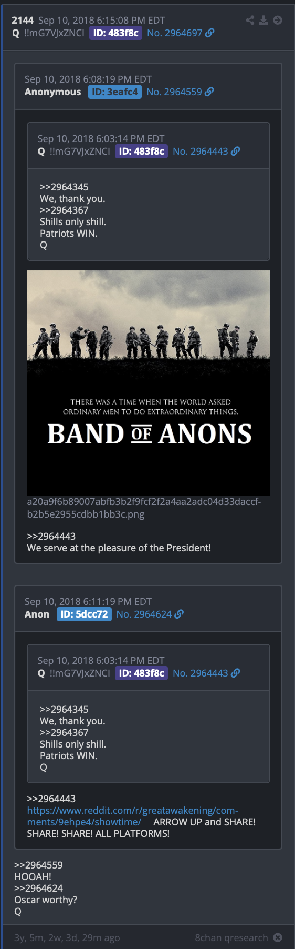Click the ID: 483f8c badge in the top header
The width and height of the screenshot is (295, 949).
click(x=115, y=33)
